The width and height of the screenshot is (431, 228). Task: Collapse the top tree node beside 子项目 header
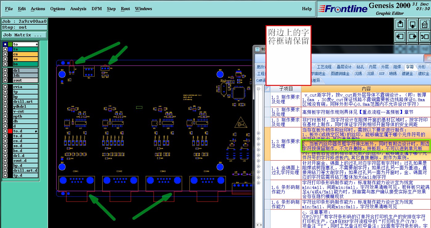[x=258, y=89]
